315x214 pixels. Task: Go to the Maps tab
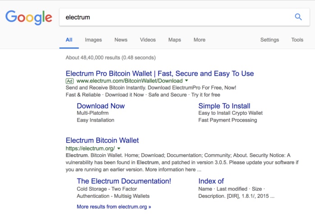click(x=175, y=40)
